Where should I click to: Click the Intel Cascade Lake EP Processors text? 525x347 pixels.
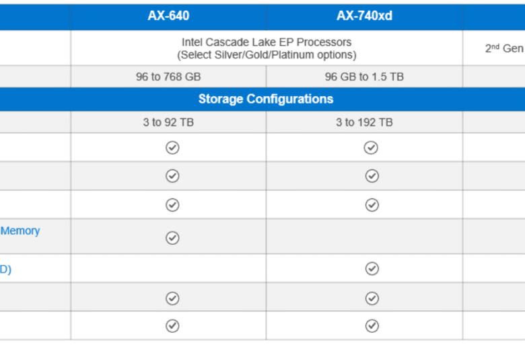click(267, 42)
